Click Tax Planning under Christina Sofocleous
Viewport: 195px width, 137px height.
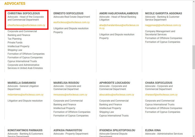(14, 39)
